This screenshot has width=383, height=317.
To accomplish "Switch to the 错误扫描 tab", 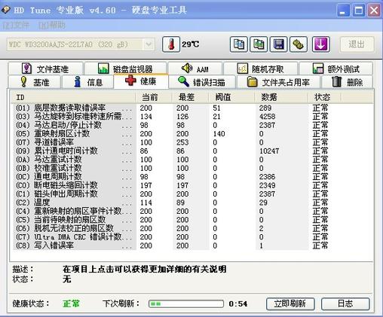I will 202,82.
